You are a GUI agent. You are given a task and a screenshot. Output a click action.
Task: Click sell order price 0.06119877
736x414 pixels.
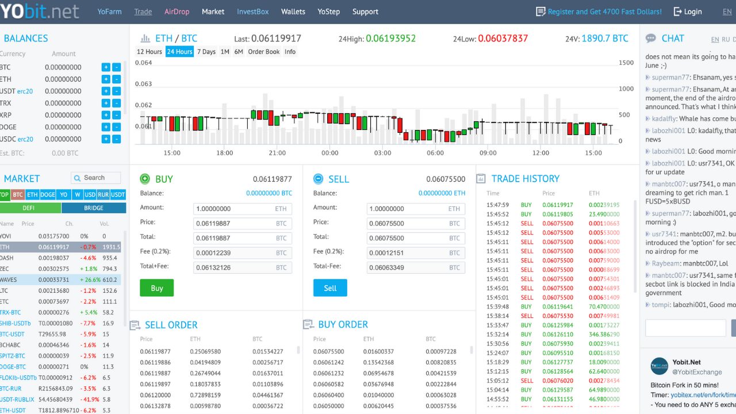pos(155,351)
